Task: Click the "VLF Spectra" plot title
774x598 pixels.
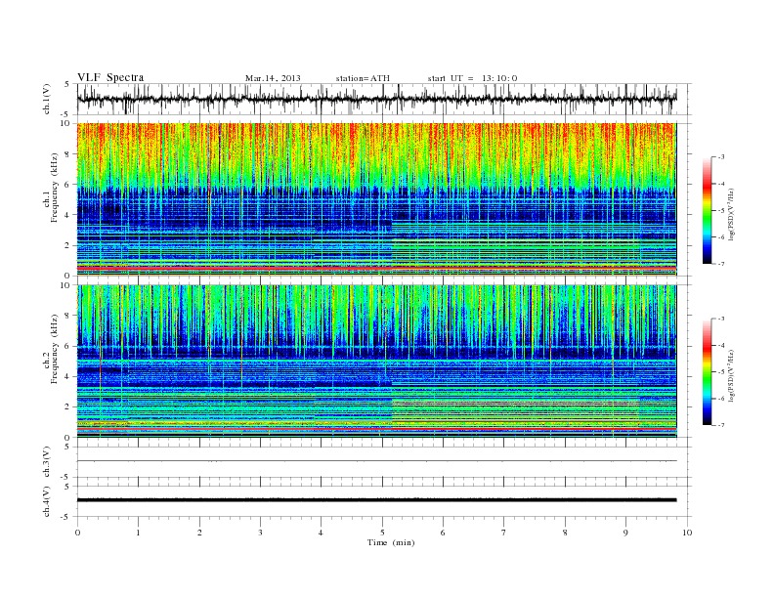Action: 110,77
